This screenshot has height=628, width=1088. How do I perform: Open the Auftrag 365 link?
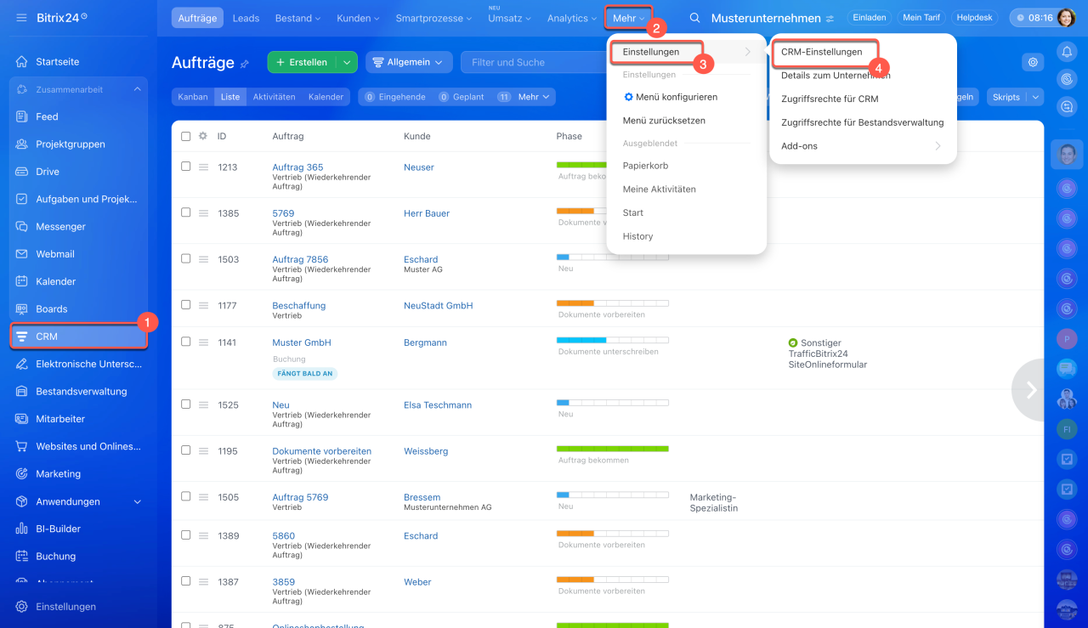(x=297, y=167)
